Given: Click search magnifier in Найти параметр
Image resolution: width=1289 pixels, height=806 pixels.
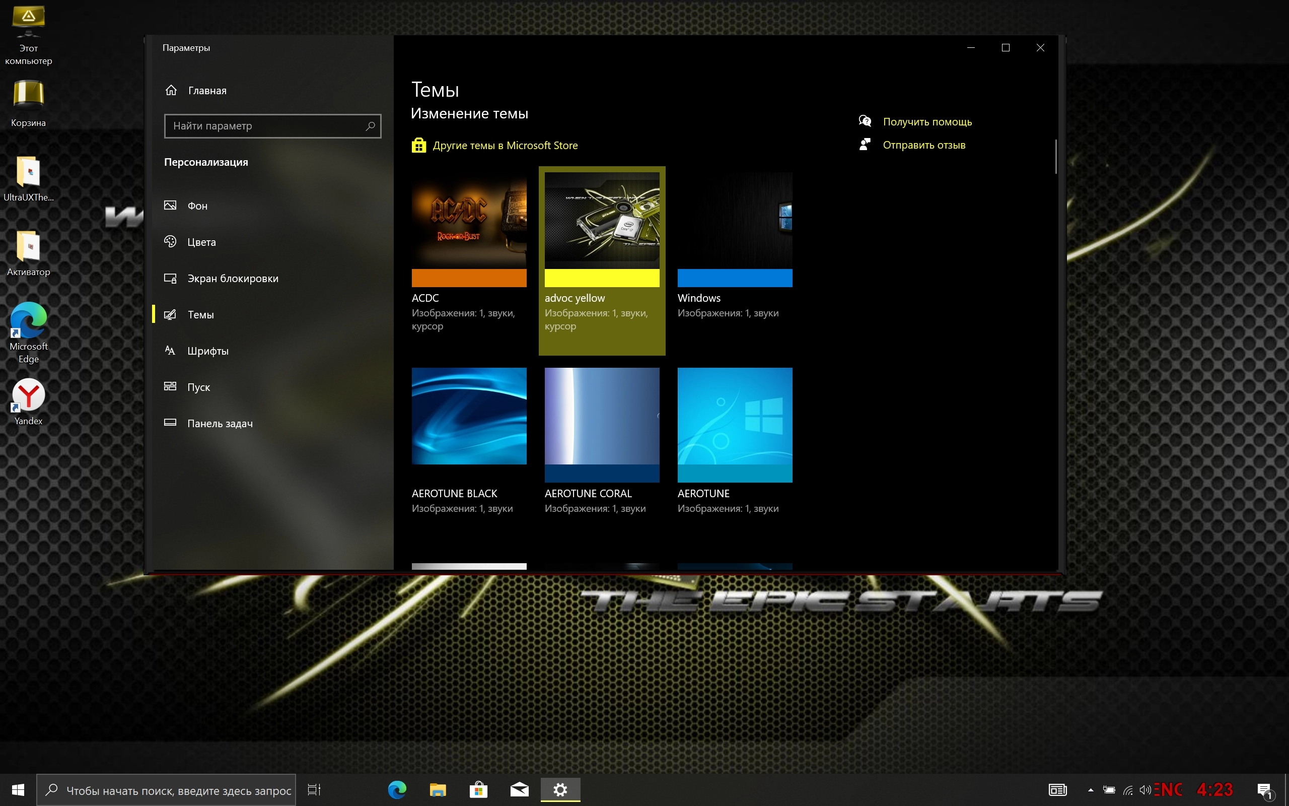Looking at the screenshot, I should point(370,126).
